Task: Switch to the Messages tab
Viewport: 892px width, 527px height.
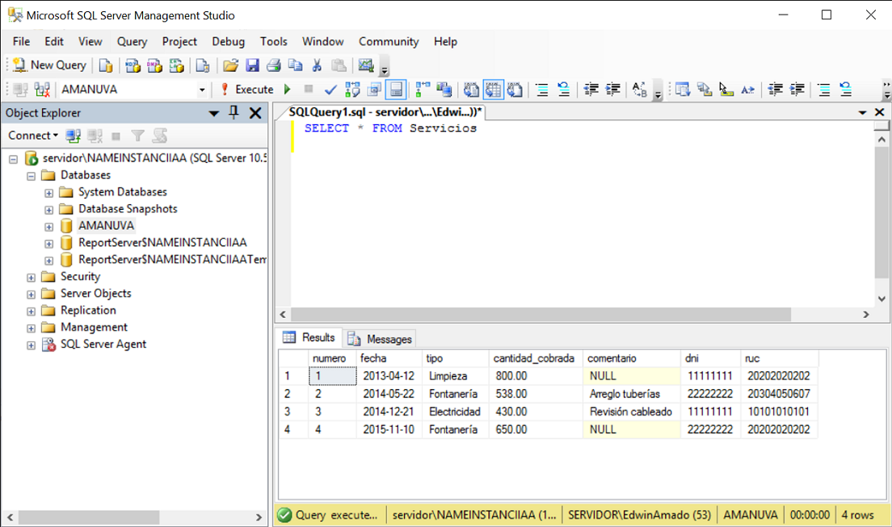Action: point(380,338)
